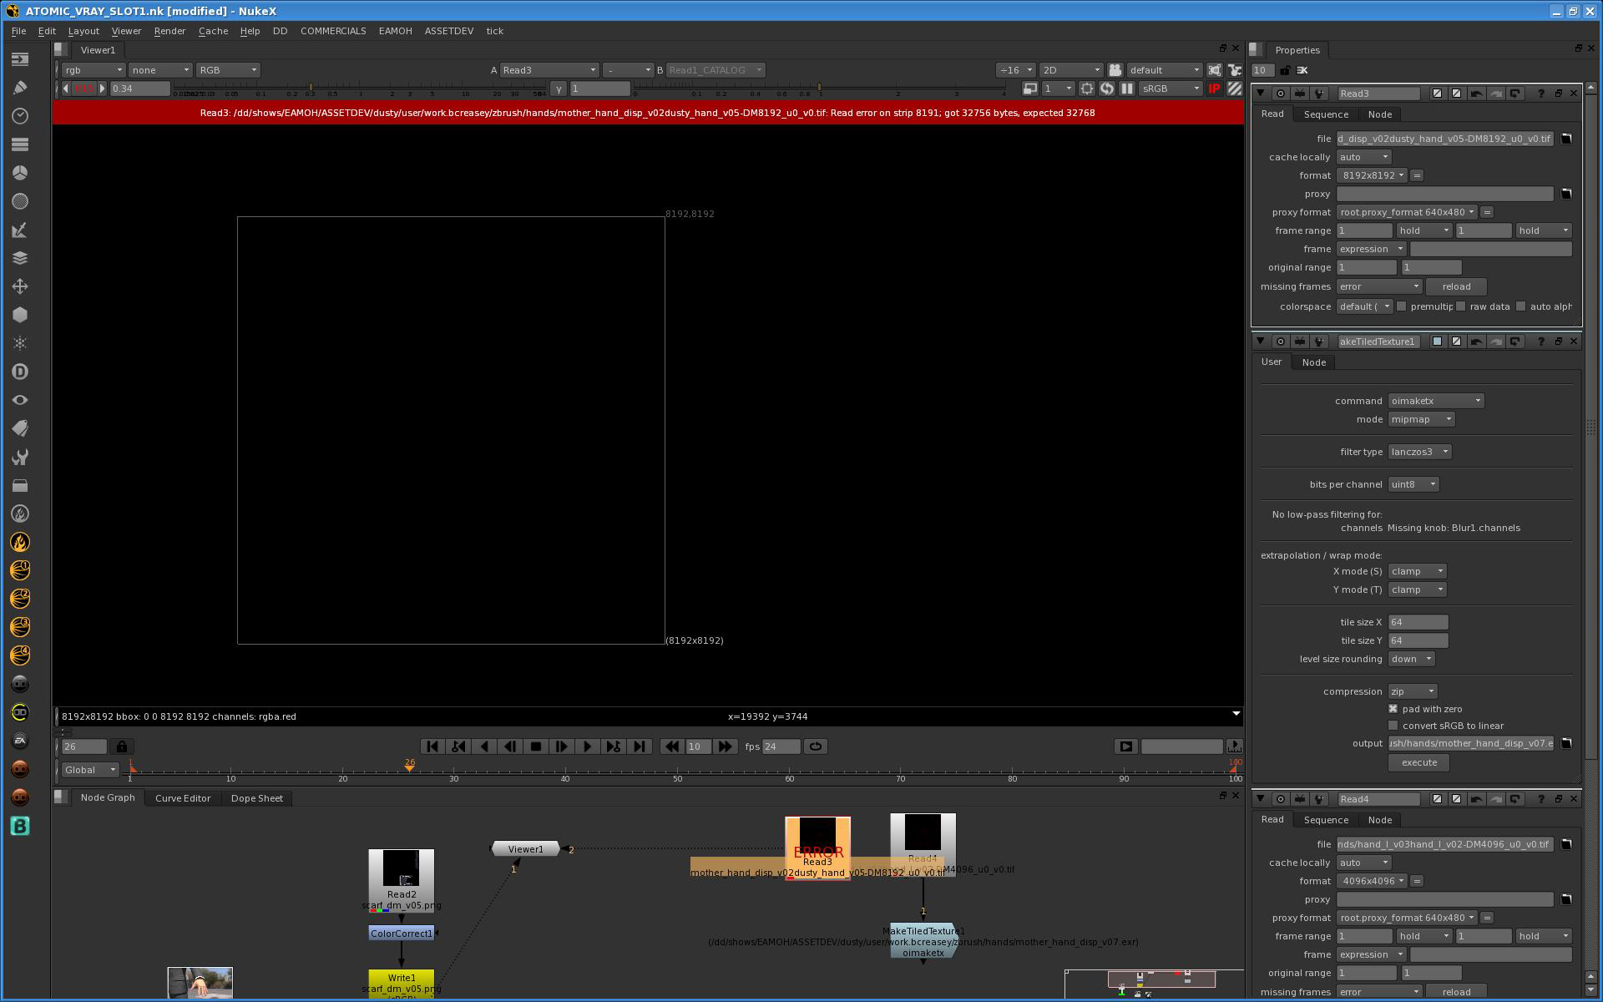Open the Image nodes toolbar icon
This screenshot has height=1002, width=1603.
(x=20, y=59)
